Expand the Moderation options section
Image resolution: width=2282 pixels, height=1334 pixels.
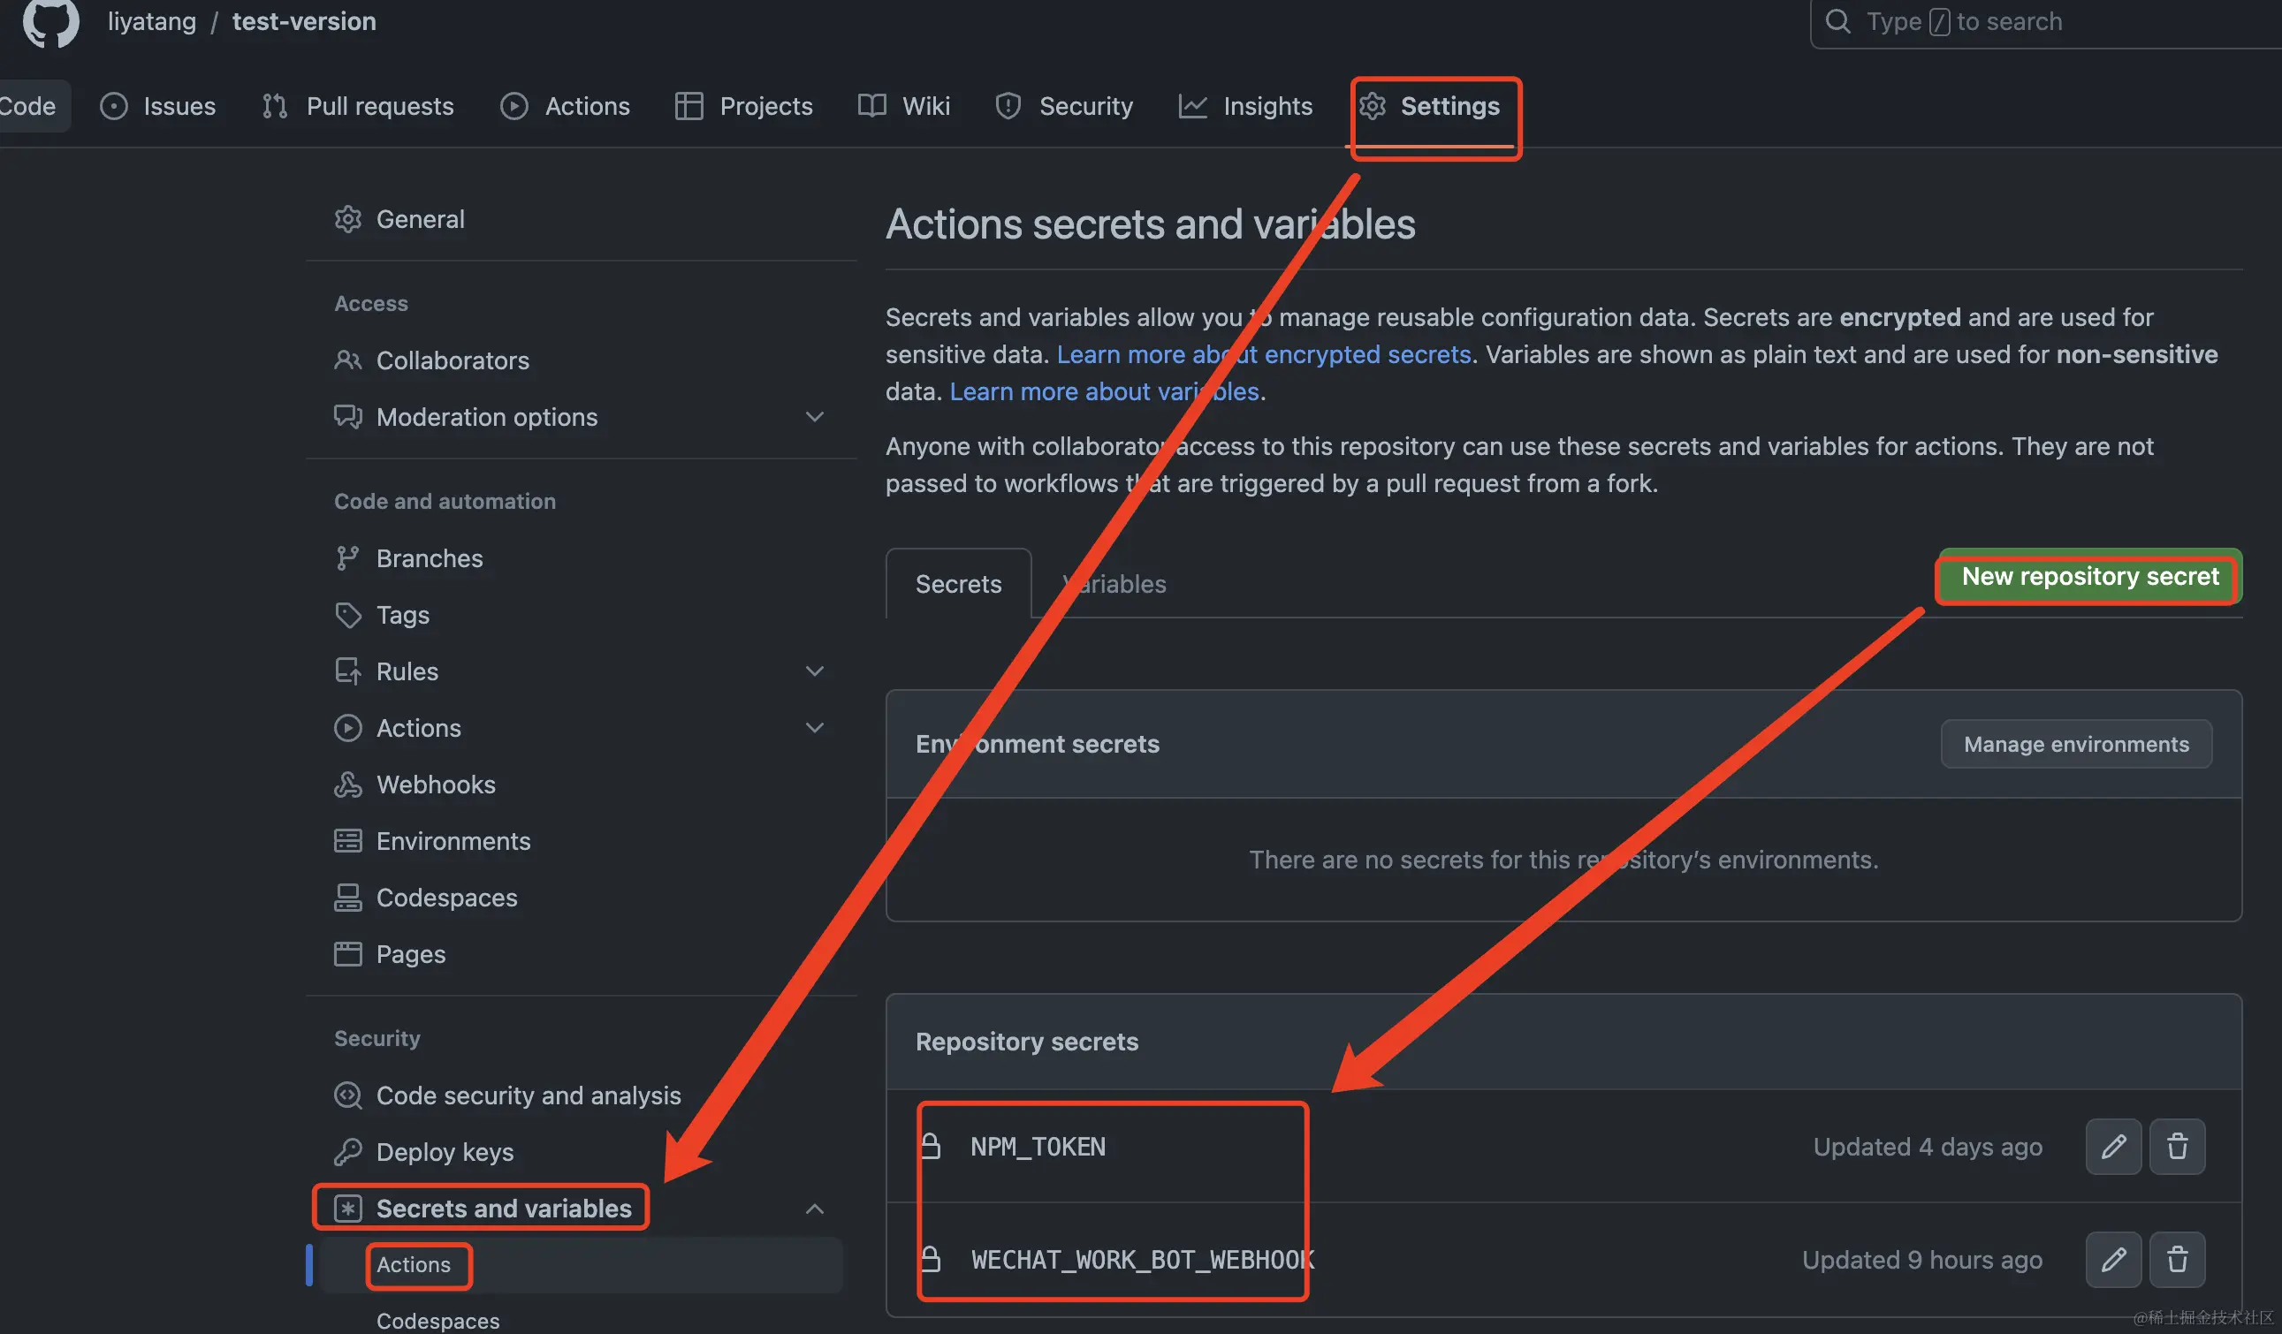tap(813, 416)
